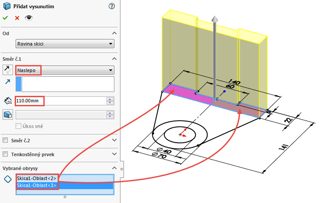Click the 140 dimension in the sketch
The image size is (325, 203).
click(x=234, y=82)
